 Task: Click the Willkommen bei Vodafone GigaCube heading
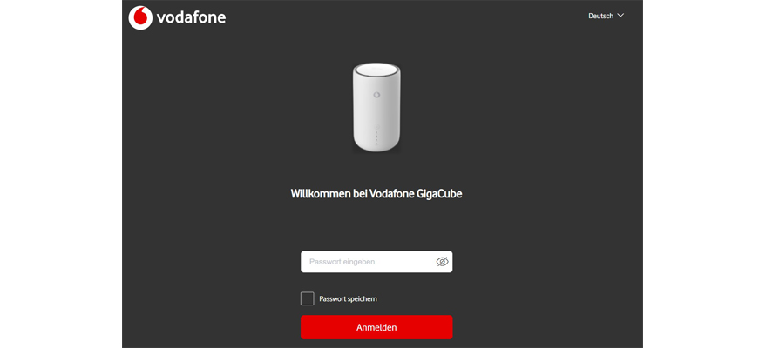pyautogui.click(x=376, y=194)
